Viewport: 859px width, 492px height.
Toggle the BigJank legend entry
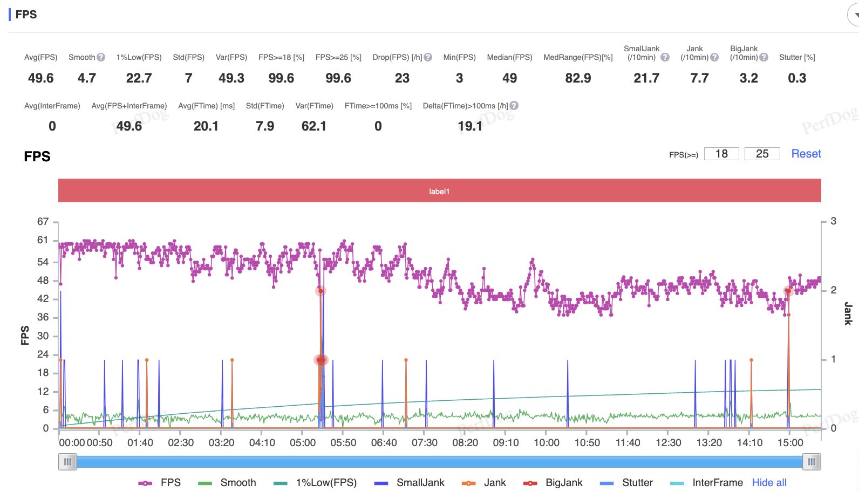pyautogui.click(x=553, y=483)
